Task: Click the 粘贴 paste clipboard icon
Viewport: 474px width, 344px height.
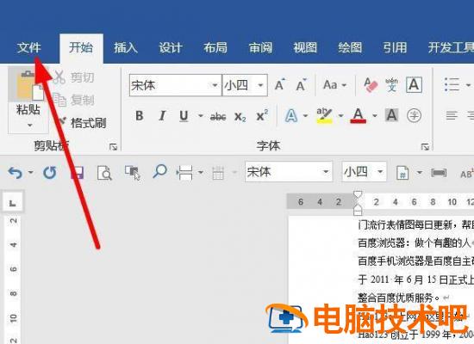Action: pyautogui.click(x=28, y=85)
